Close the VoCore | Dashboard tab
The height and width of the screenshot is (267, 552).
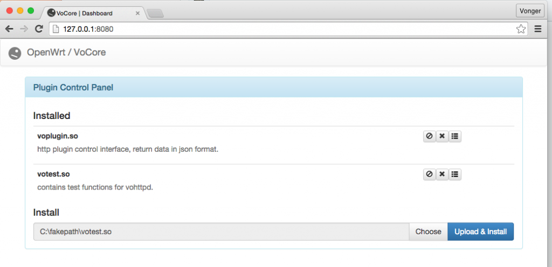click(x=137, y=13)
